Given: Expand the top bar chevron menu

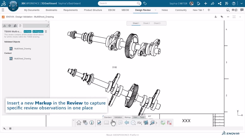Looking at the screenshot, I should [242, 3].
